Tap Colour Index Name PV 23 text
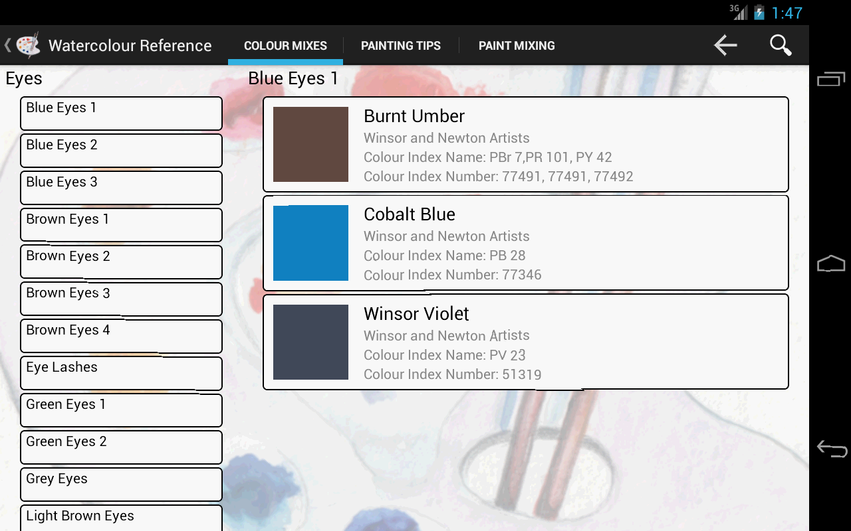 coord(445,355)
